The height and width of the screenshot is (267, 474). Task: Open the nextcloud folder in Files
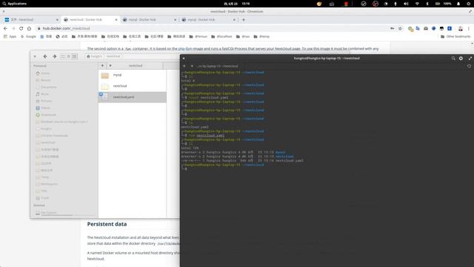point(132,86)
